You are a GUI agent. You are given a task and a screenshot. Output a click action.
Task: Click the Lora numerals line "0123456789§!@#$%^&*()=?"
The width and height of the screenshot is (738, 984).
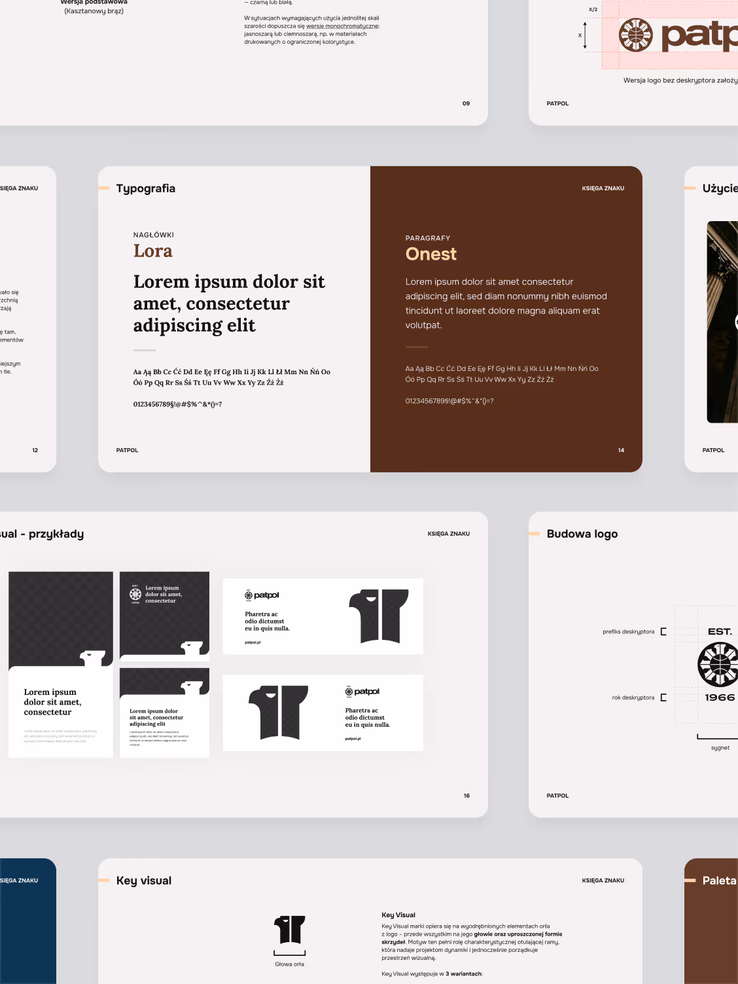coord(178,404)
